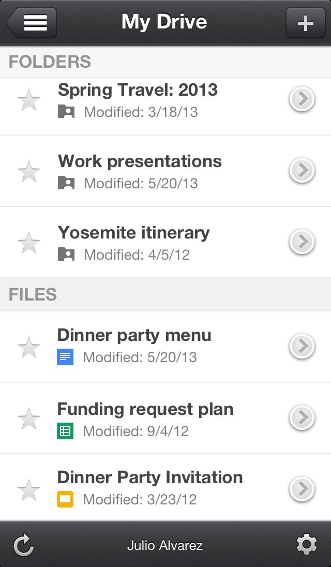
Task: Open the Yosemite itinerary chevron arrow
Action: point(303,242)
